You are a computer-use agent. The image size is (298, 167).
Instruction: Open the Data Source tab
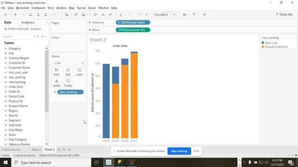[11, 149]
